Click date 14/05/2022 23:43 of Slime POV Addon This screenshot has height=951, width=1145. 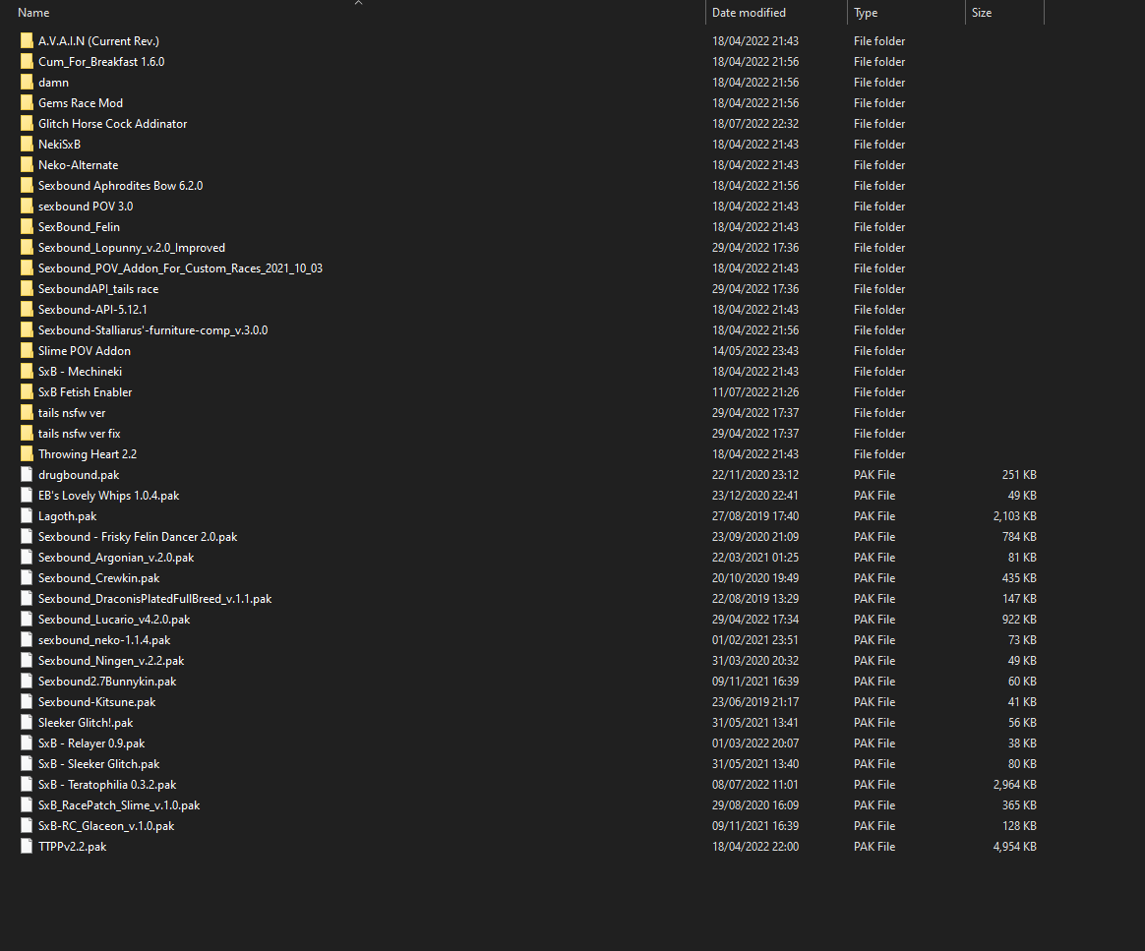click(755, 351)
